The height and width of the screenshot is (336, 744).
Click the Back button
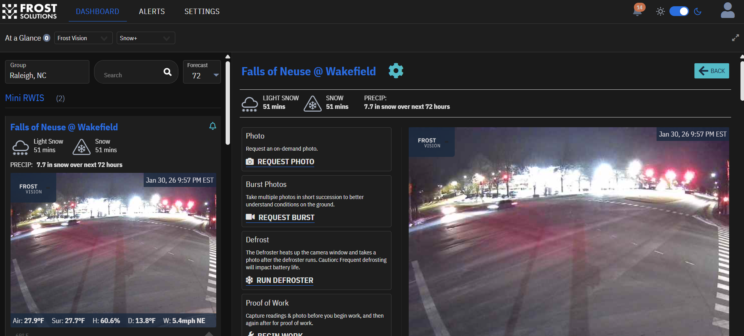pos(711,71)
